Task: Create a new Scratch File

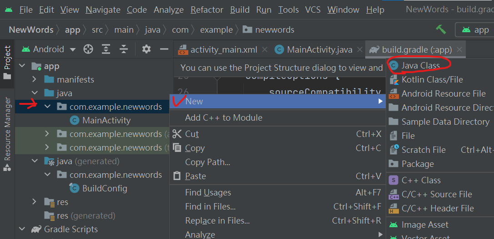Action: [x=440, y=150]
